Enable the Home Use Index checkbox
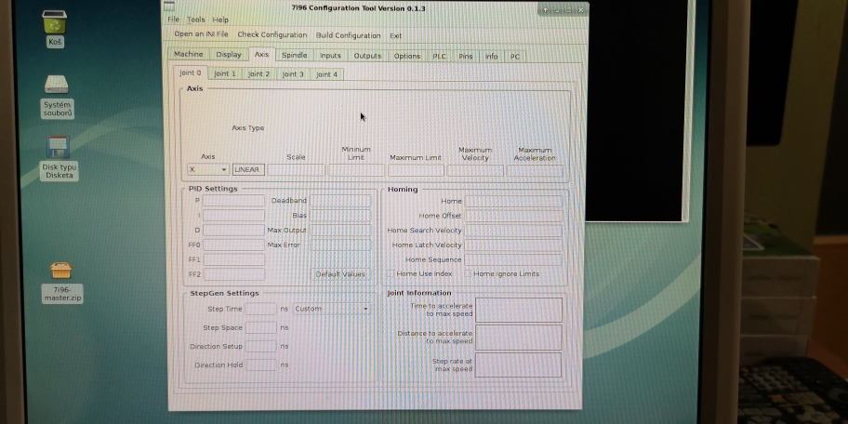This screenshot has width=848, height=424. tap(391, 274)
